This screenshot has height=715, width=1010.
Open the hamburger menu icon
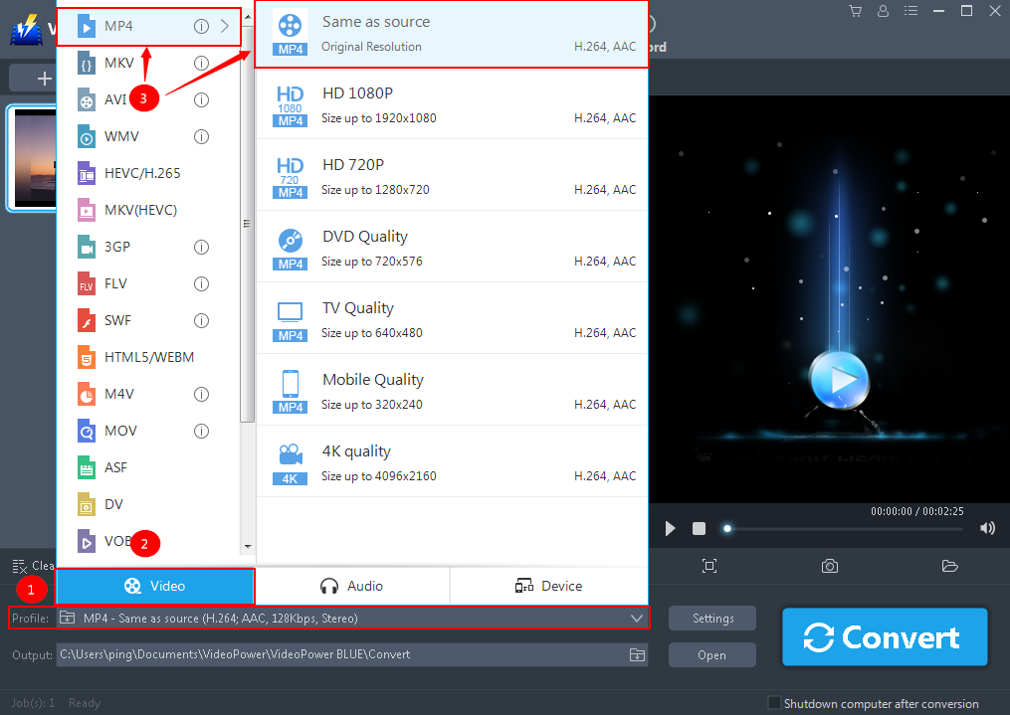pyautogui.click(x=910, y=11)
